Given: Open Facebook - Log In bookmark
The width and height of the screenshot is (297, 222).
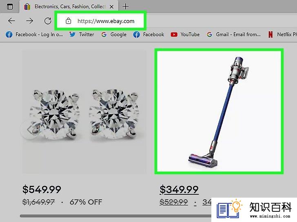Looking at the screenshot, I should click(34, 35).
